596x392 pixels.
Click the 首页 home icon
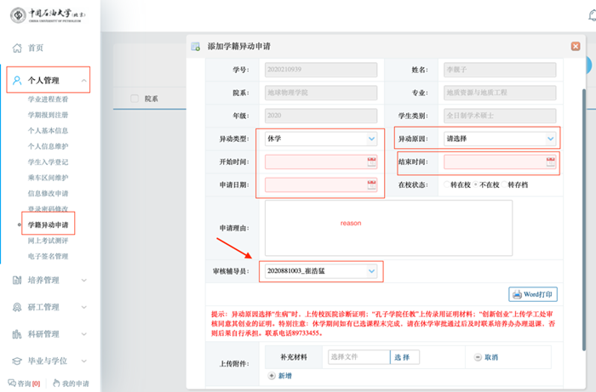[16, 48]
